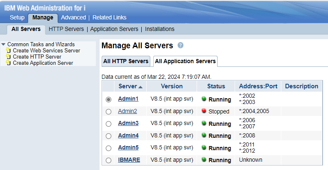Click the red Stopped status icon for Admin2

click(204, 111)
